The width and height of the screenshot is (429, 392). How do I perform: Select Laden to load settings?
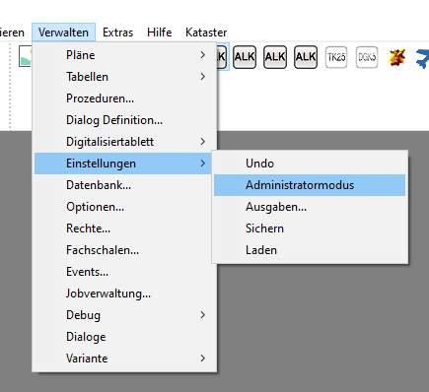[x=310, y=250]
